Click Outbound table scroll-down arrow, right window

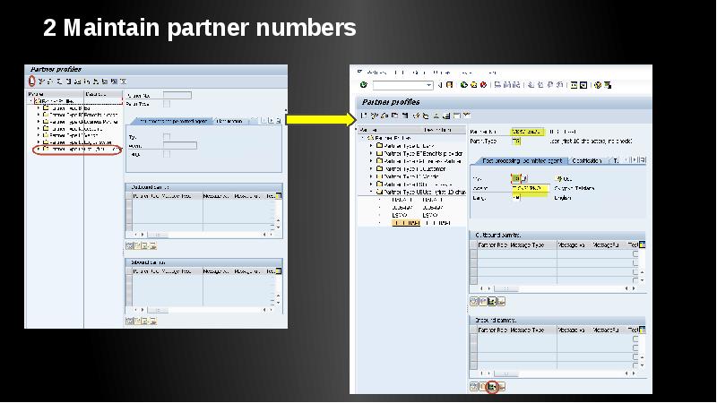[642, 279]
